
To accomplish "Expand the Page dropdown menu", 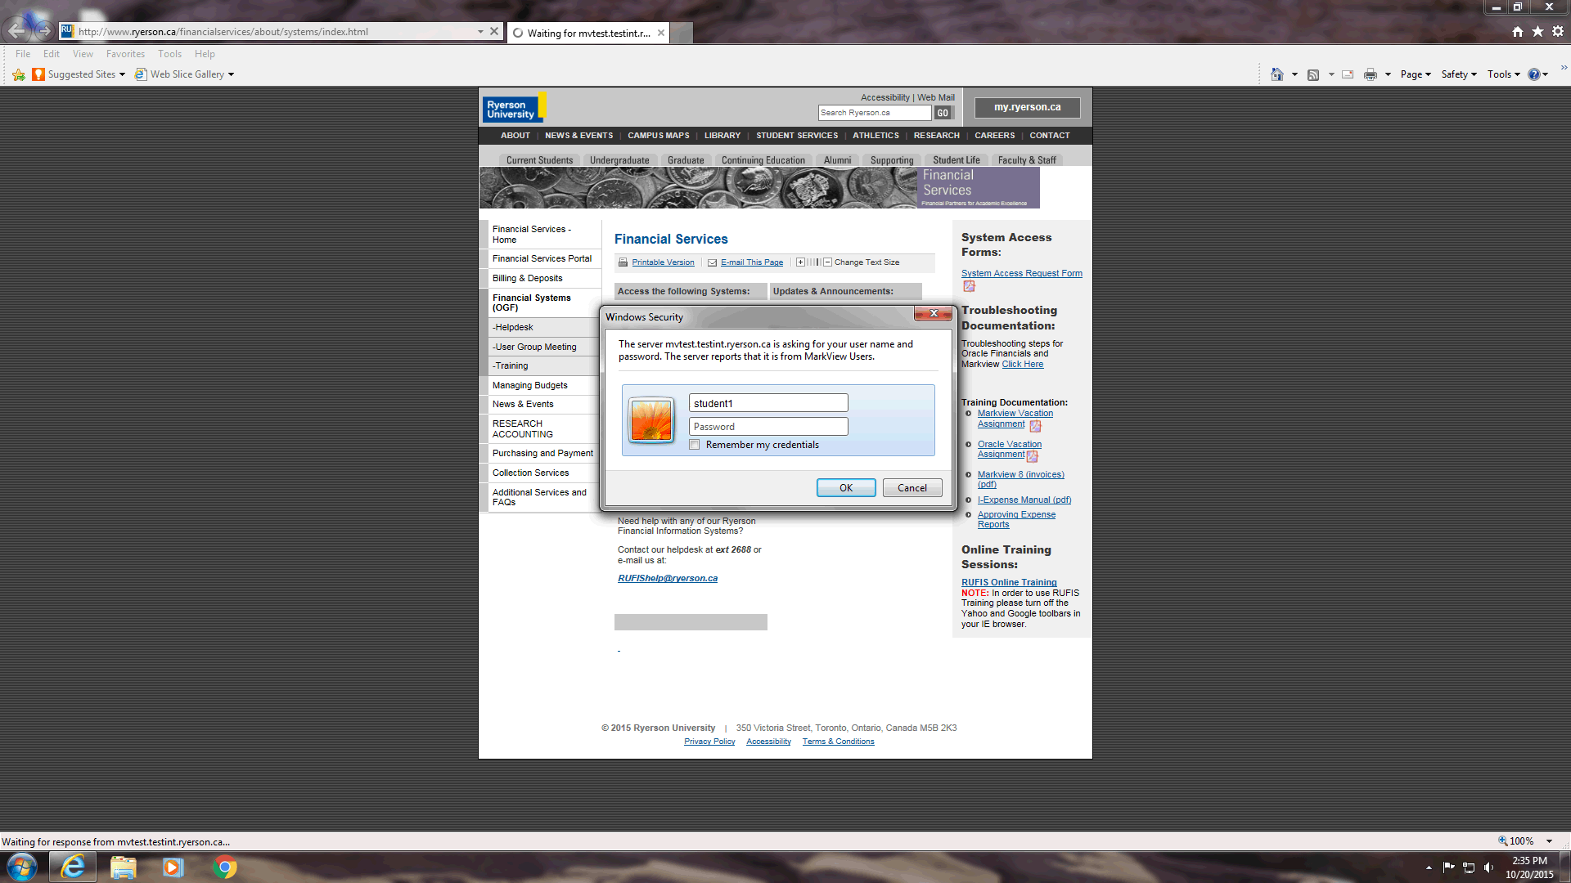I will pos(1416,74).
